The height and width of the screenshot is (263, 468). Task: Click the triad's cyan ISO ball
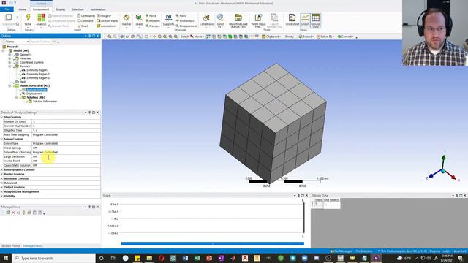click(x=443, y=171)
